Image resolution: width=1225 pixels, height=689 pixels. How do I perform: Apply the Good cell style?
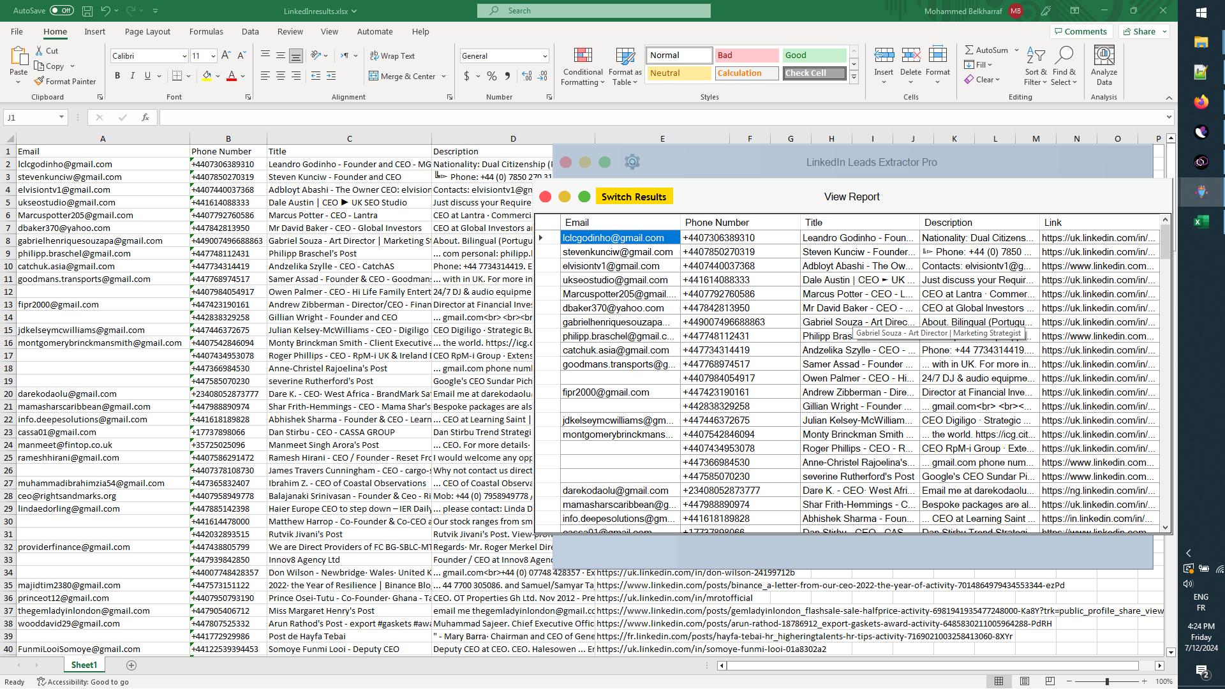pyautogui.click(x=814, y=56)
